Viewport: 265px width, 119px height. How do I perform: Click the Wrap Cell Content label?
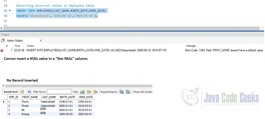[x=143, y=92]
